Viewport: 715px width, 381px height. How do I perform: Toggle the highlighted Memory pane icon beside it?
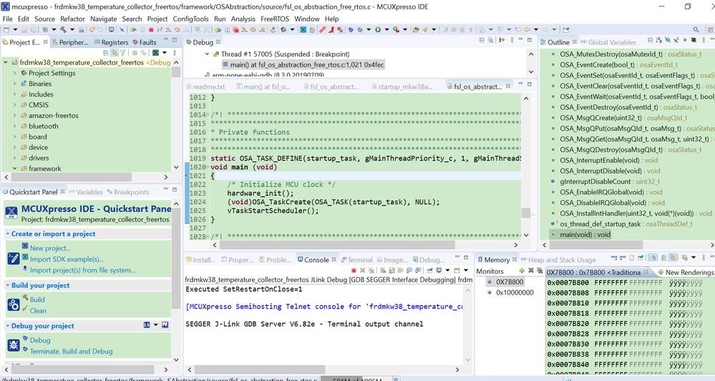(x=673, y=257)
